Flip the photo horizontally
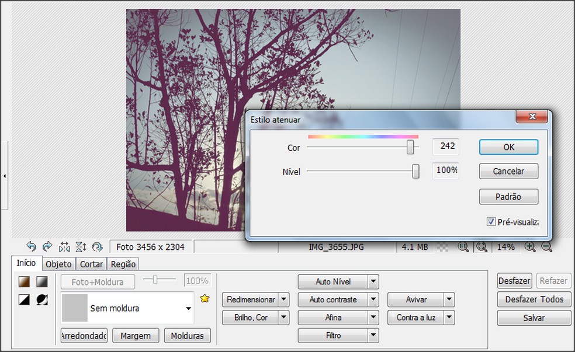The height and width of the screenshot is (352, 575). pos(64,247)
